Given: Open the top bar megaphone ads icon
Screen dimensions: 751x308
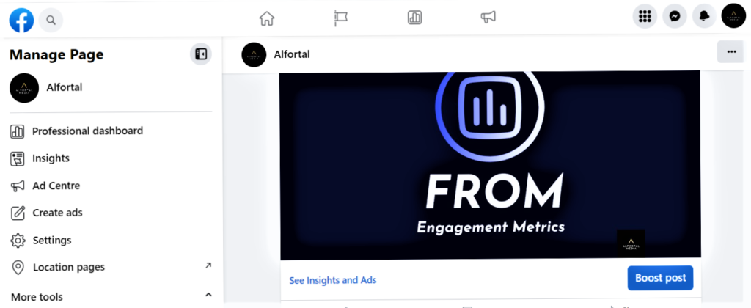Looking at the screenshot, I should coord(488,18).
